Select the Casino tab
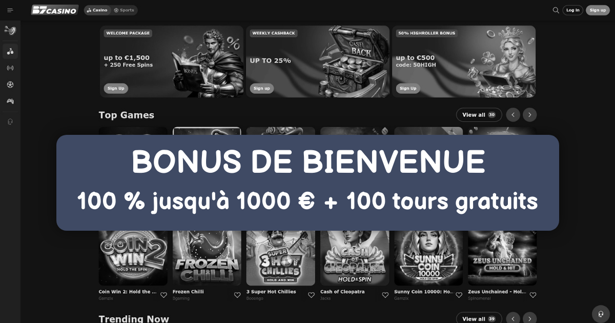615x323 pixels. [97, 10]
